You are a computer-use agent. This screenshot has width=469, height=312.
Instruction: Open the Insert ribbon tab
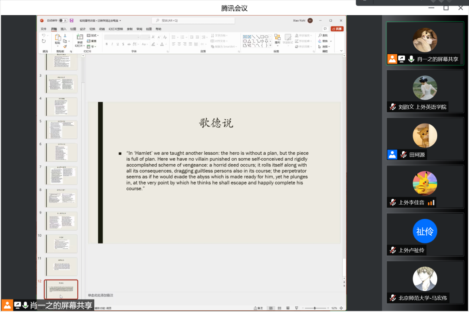63,29
